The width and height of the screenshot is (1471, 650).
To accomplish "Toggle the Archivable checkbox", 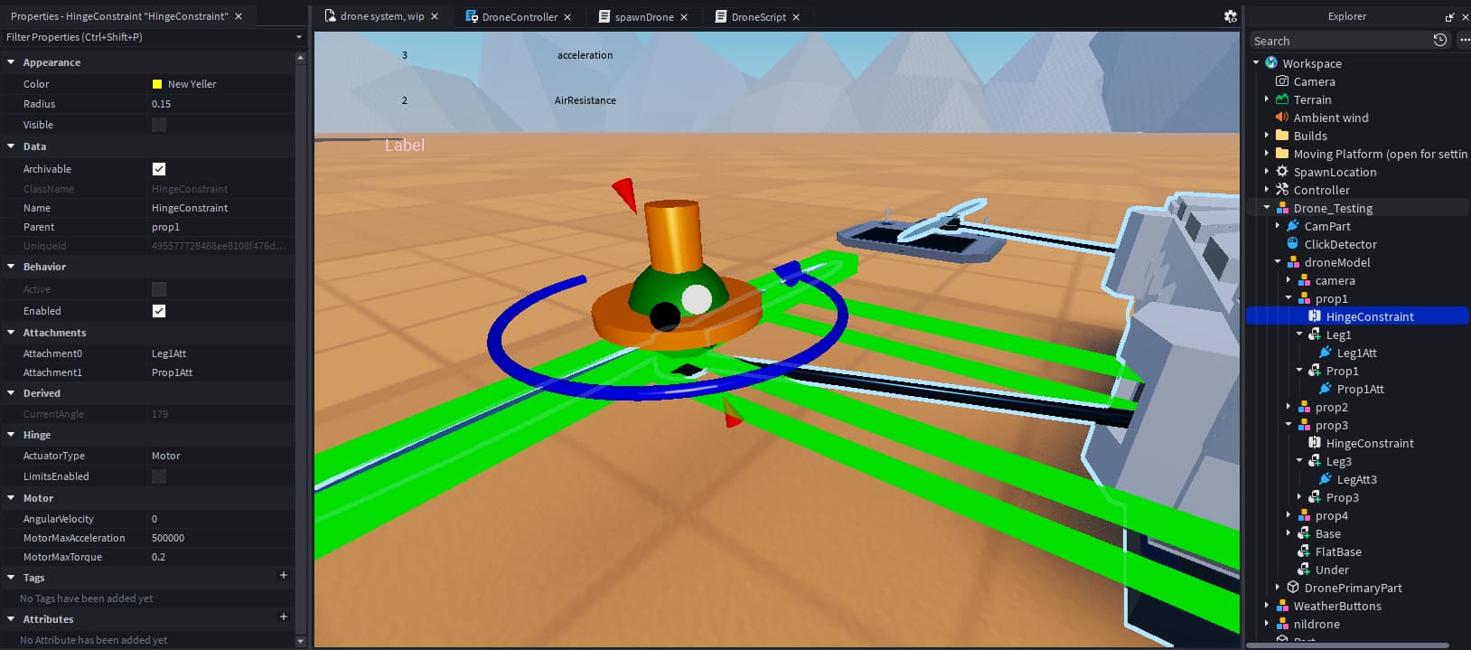I will [x=159, y=169].
